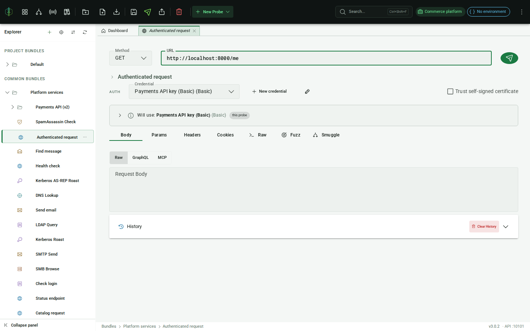Click the red delete trash icon
530x331 pixels.
click(x=179, y=12)
